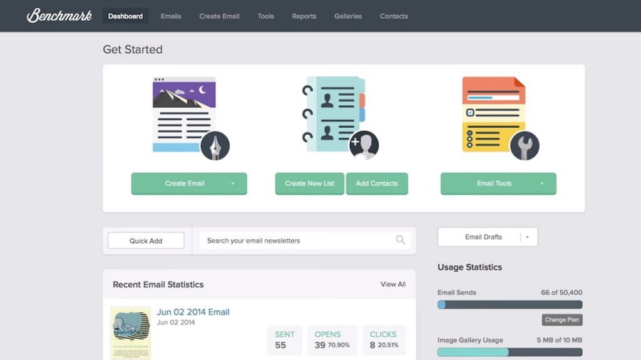Expand the Create Email dropdown arrow
This screenshot has width=641, height=360.
(x=233, y=183)
